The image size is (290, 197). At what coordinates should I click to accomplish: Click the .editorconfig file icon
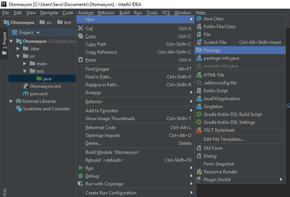tap(199, 83)
